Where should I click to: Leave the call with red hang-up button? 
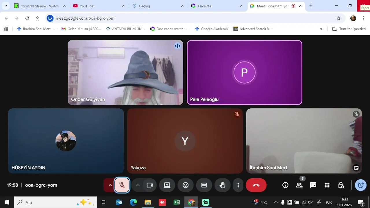[x=256, y=185]
